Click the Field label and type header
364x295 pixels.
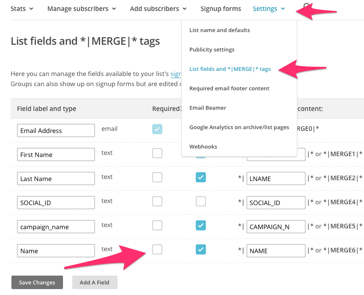click(x=47, y=109)
